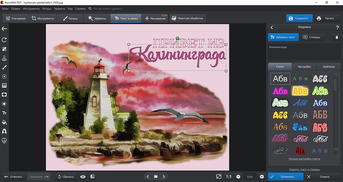Open the Ручные настройки текста link
Viewport: 343px width, 182px height.
point(304,159)
